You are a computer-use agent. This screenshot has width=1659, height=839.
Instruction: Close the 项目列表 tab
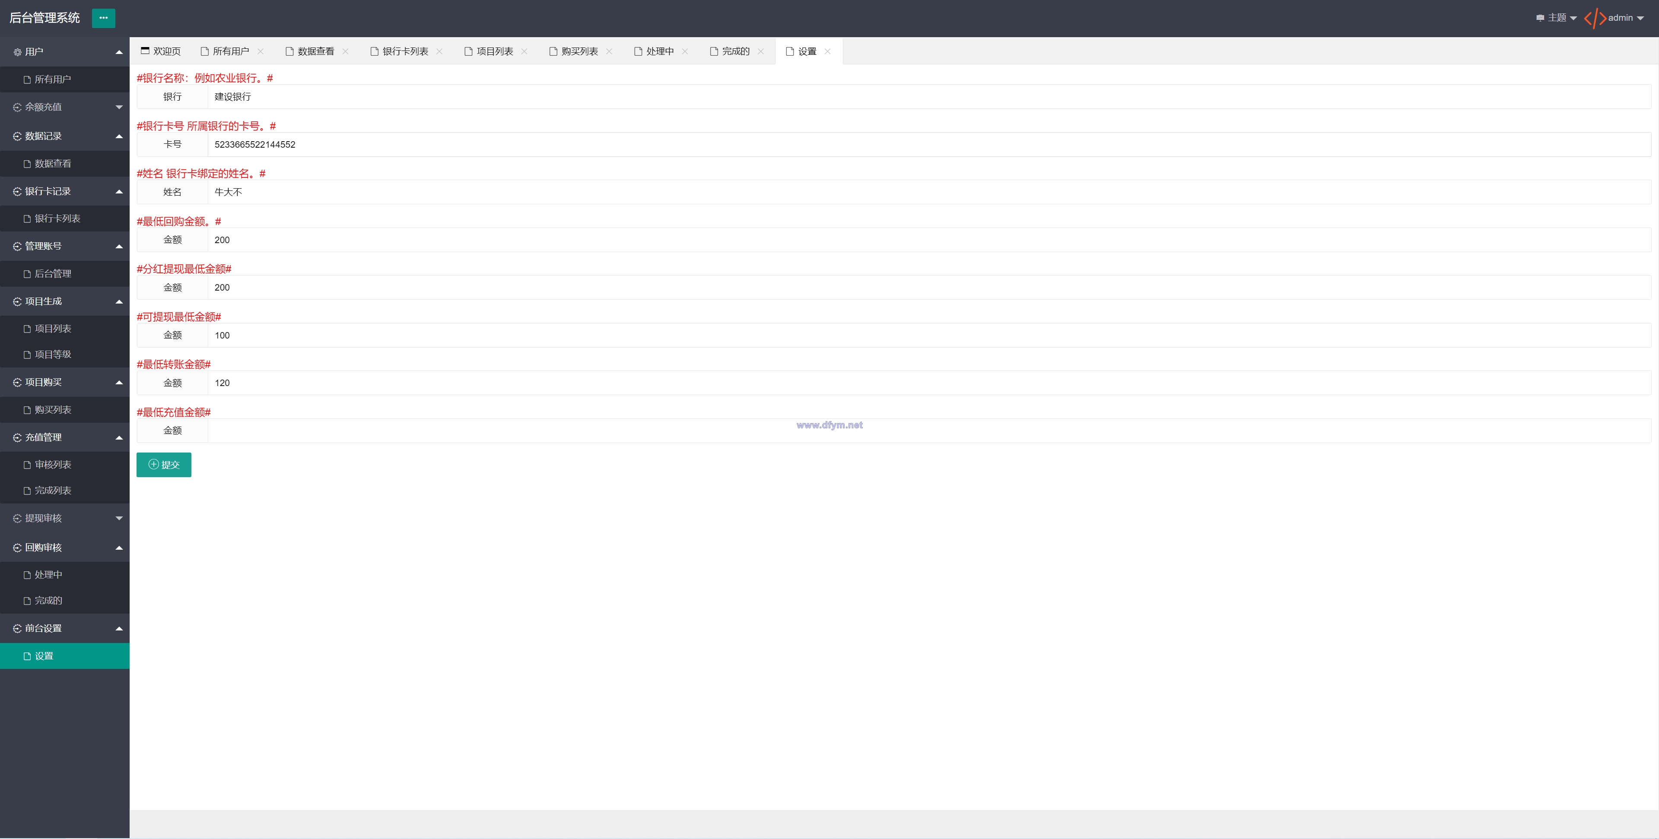(x=524, y=51)
